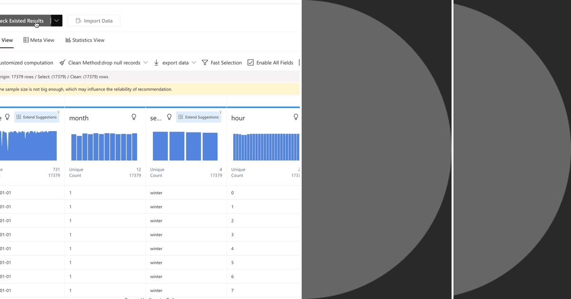
Task: Switch to the Meta View tab
Action: pos(39,40)
